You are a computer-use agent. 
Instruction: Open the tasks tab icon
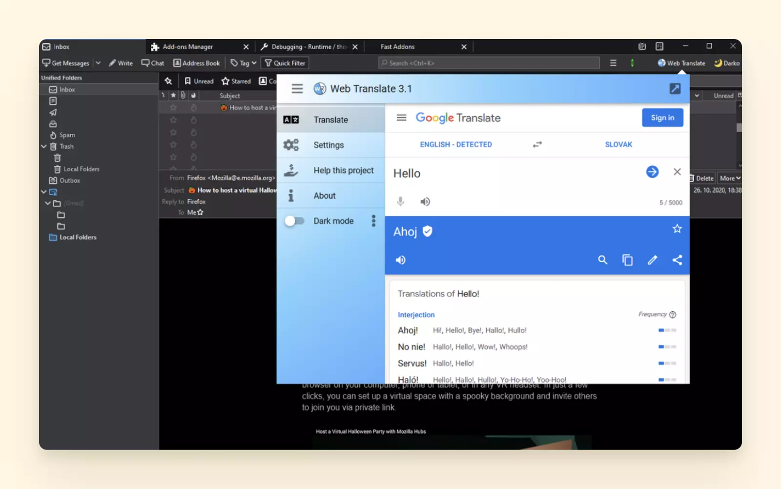(x=659, y=46)
